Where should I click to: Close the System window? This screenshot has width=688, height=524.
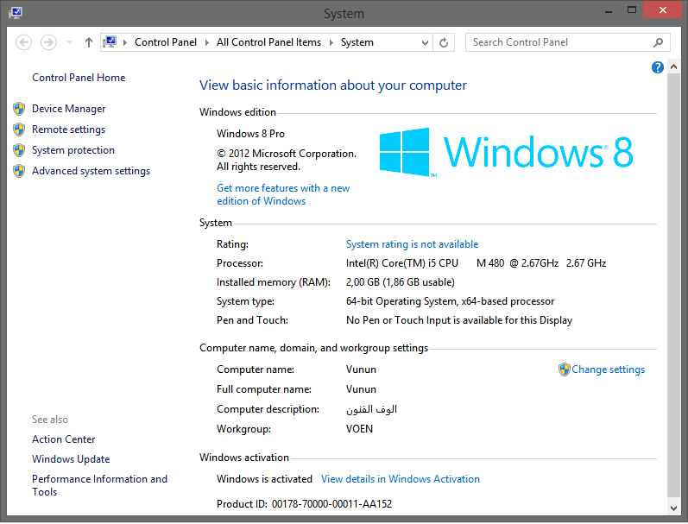point(663,10)
